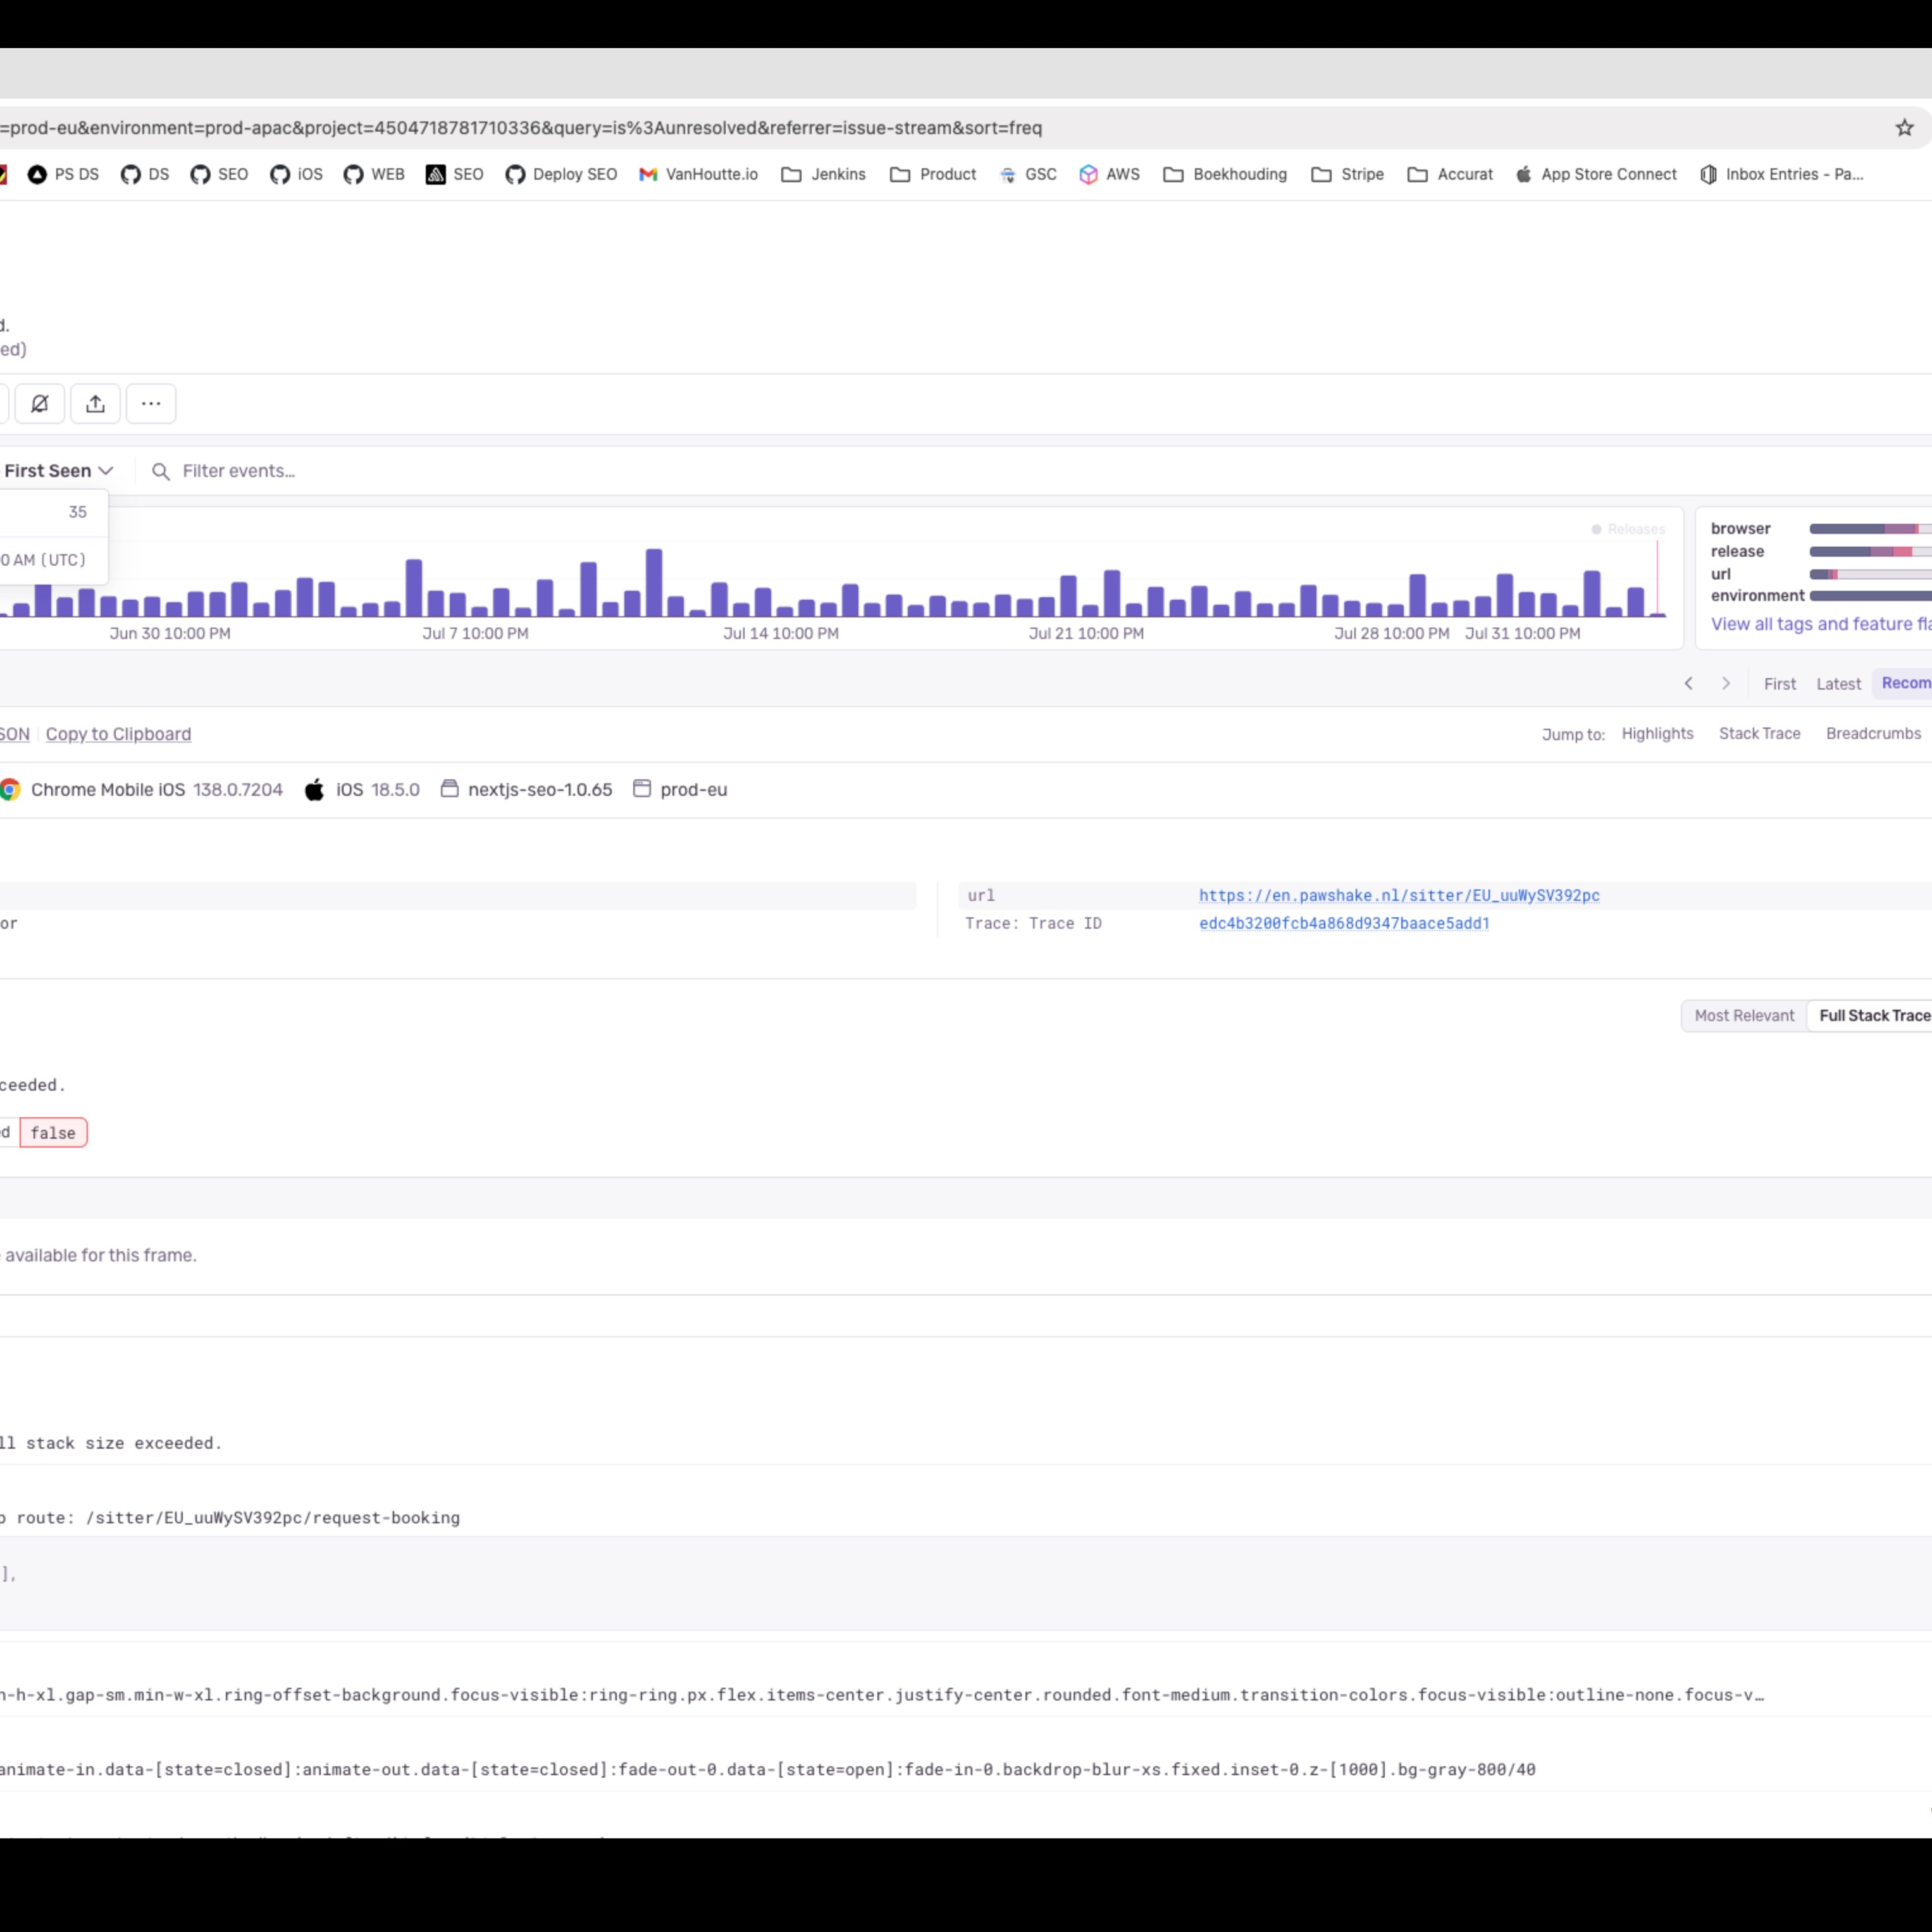Click the mute notifications bell icon
Image resolution: width=1932 pixels, height=1932 pixels.
pos(40,404)
